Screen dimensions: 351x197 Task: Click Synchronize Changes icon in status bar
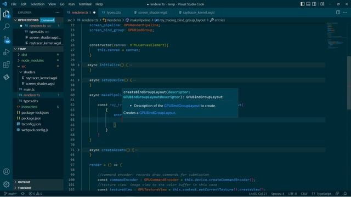point(23,194)
